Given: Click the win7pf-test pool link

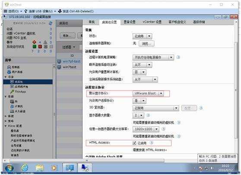Looking at the screenshot, I should click(71, 62).
